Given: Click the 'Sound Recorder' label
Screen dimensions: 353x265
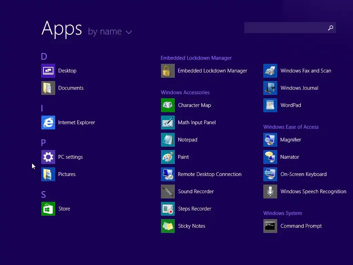Looking at the screenshot, I should pos(196,192).
